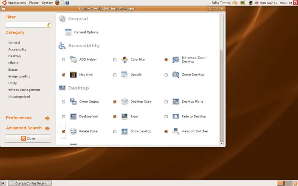Select the Utility category

(x=13, y=83)
